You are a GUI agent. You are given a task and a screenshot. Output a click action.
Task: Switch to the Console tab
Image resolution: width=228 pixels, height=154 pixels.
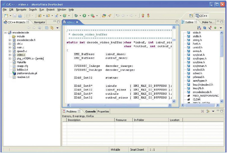pyautogui.click(x=90, y=111)
